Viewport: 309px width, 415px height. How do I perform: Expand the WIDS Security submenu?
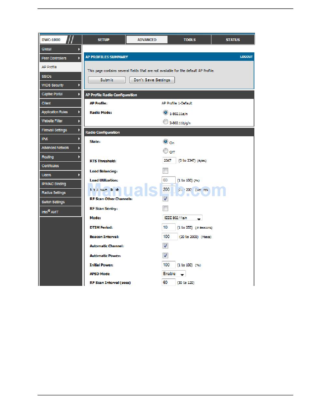point(60,85)
